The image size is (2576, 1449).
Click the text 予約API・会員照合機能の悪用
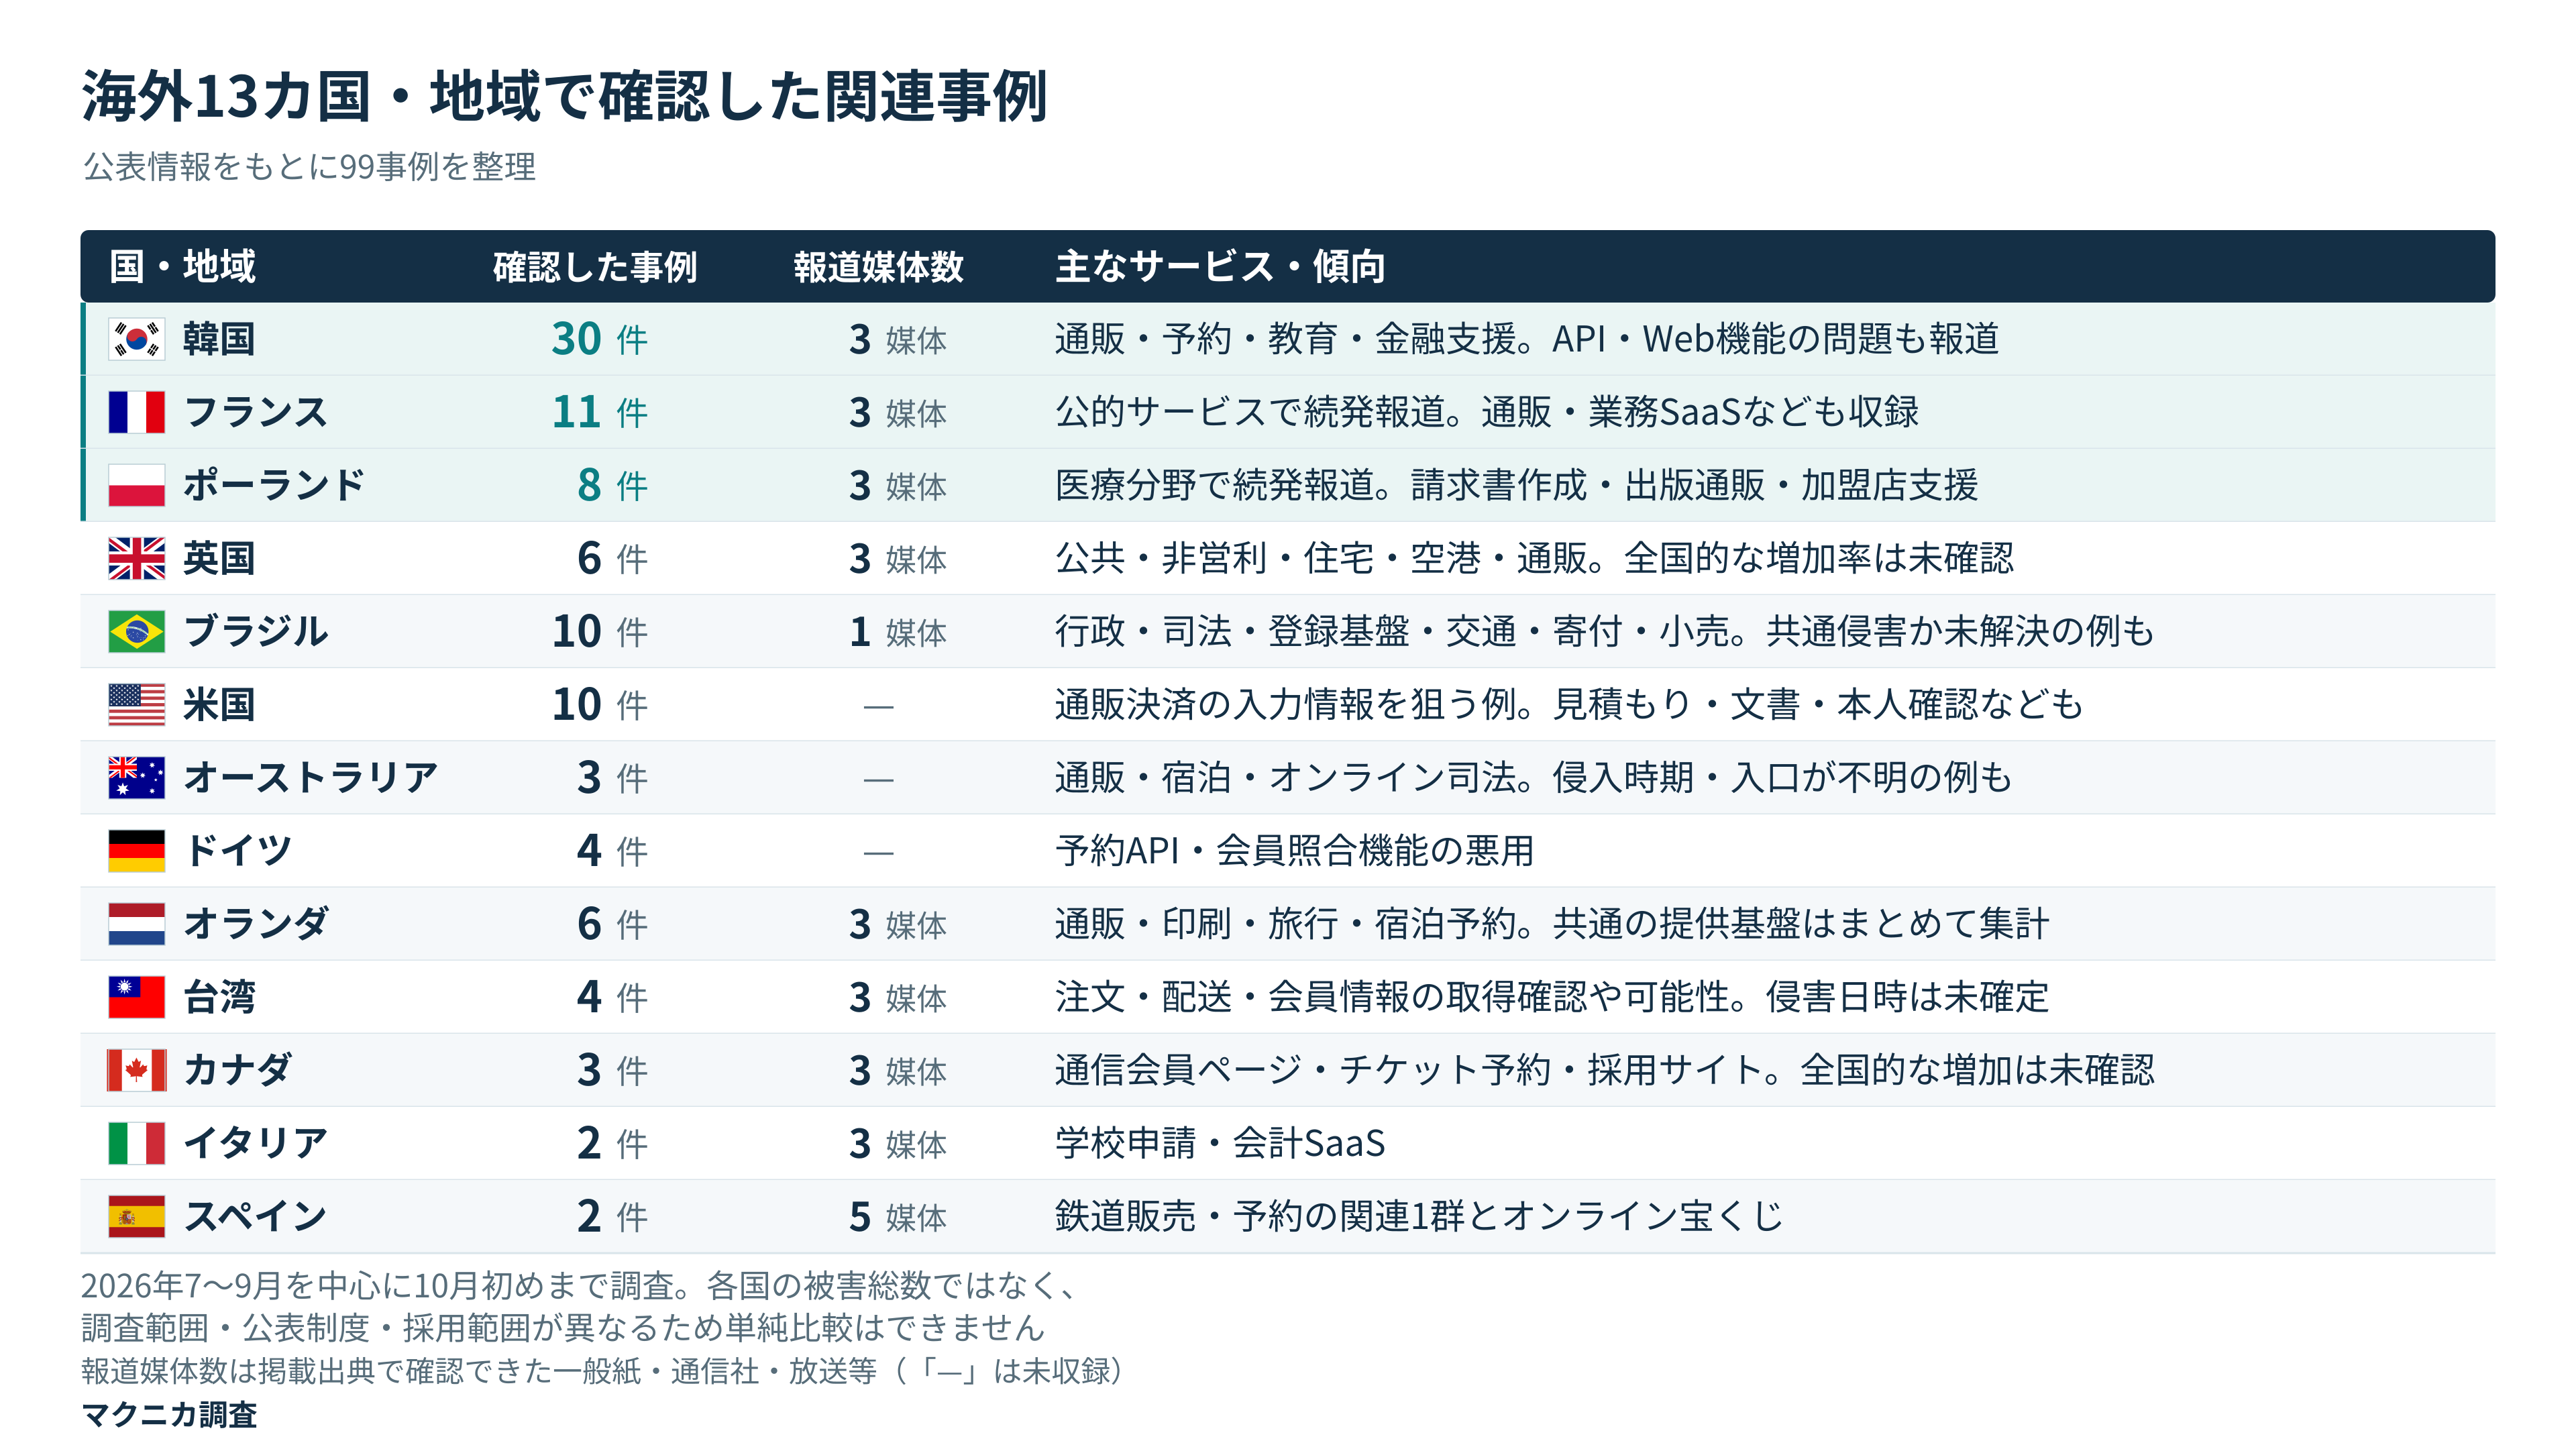[1294, 850]
